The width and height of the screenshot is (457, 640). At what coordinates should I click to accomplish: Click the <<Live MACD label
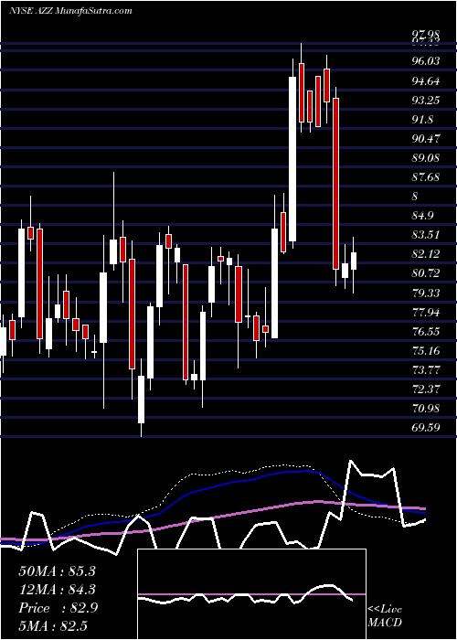[x=385, y=616]
